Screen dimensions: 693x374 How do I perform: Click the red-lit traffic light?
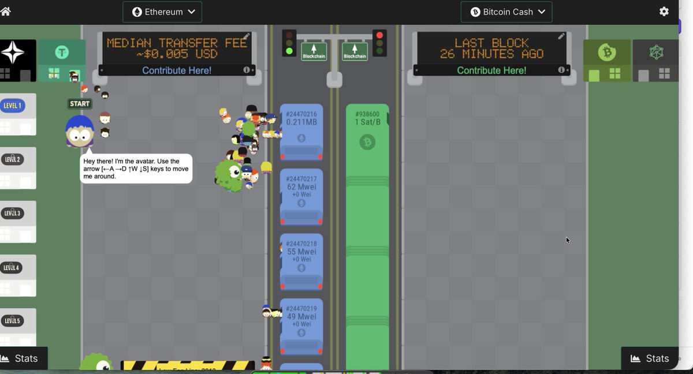click(x=379, y=43)
